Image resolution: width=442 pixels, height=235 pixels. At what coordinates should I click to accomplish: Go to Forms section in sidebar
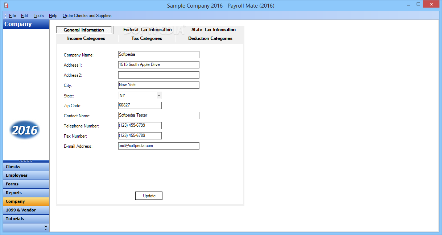pyautogui.click(x=26, y=184)
